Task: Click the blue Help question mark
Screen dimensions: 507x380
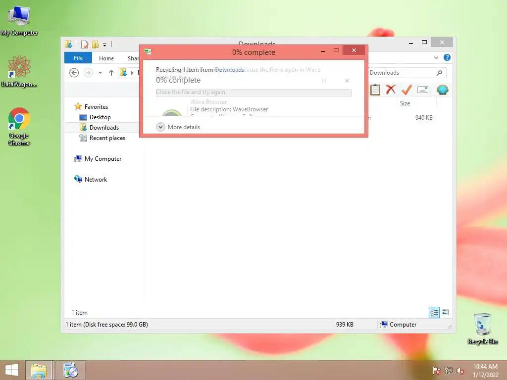Action: [447, 57]
